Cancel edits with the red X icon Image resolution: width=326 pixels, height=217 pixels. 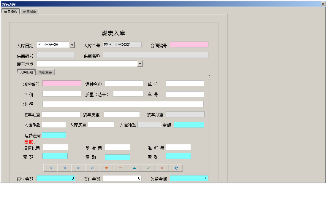(162, 168)
